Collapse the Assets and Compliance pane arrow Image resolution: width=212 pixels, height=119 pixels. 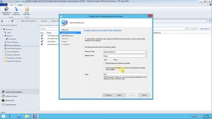[38, 25]
